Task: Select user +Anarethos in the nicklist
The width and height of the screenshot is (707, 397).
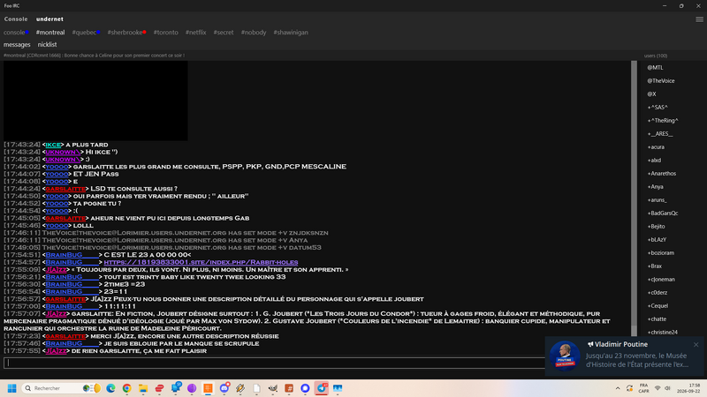Action: coord(661,173)
